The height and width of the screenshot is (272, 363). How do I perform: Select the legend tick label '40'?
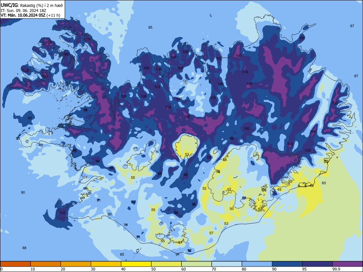click(123, 269)
